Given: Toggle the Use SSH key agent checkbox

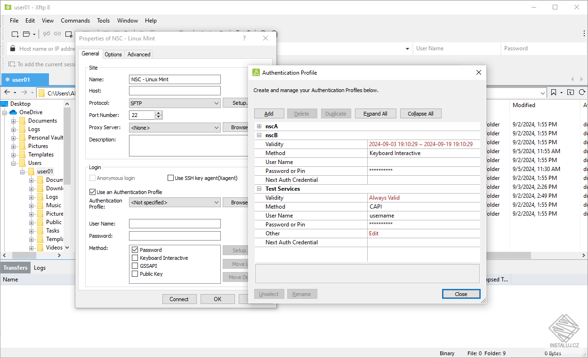Looking at the screenshot, I should click(x=171, y=178).
